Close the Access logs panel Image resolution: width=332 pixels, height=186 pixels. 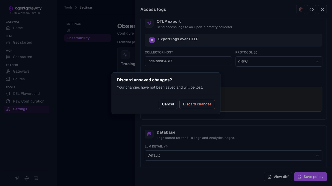[322, 10]
